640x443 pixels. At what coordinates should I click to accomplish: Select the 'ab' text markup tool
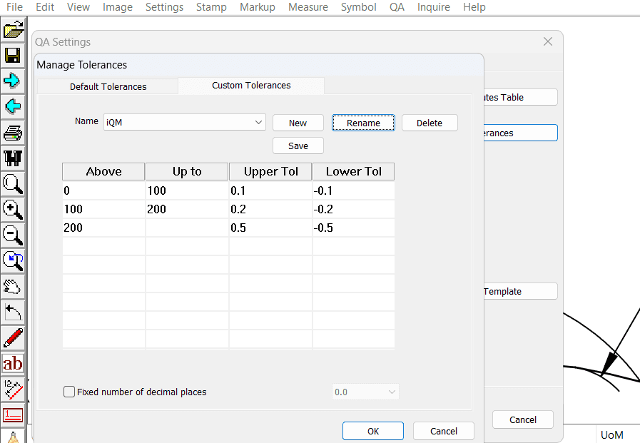point(12,363)
